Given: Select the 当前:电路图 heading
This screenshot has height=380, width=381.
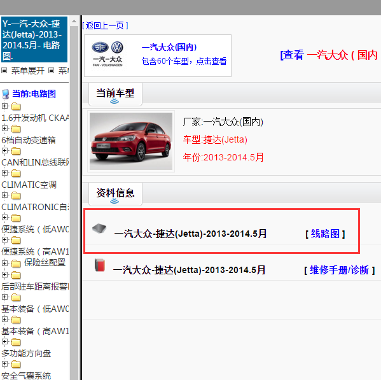Looking at the screenshot, I should pos(34,94).
